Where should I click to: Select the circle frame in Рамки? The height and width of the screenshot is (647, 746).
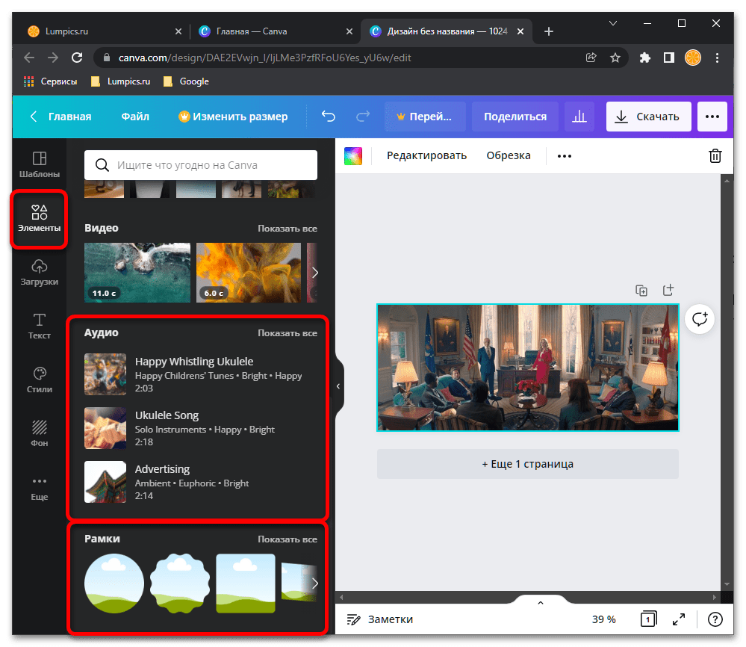pos(114,583)
